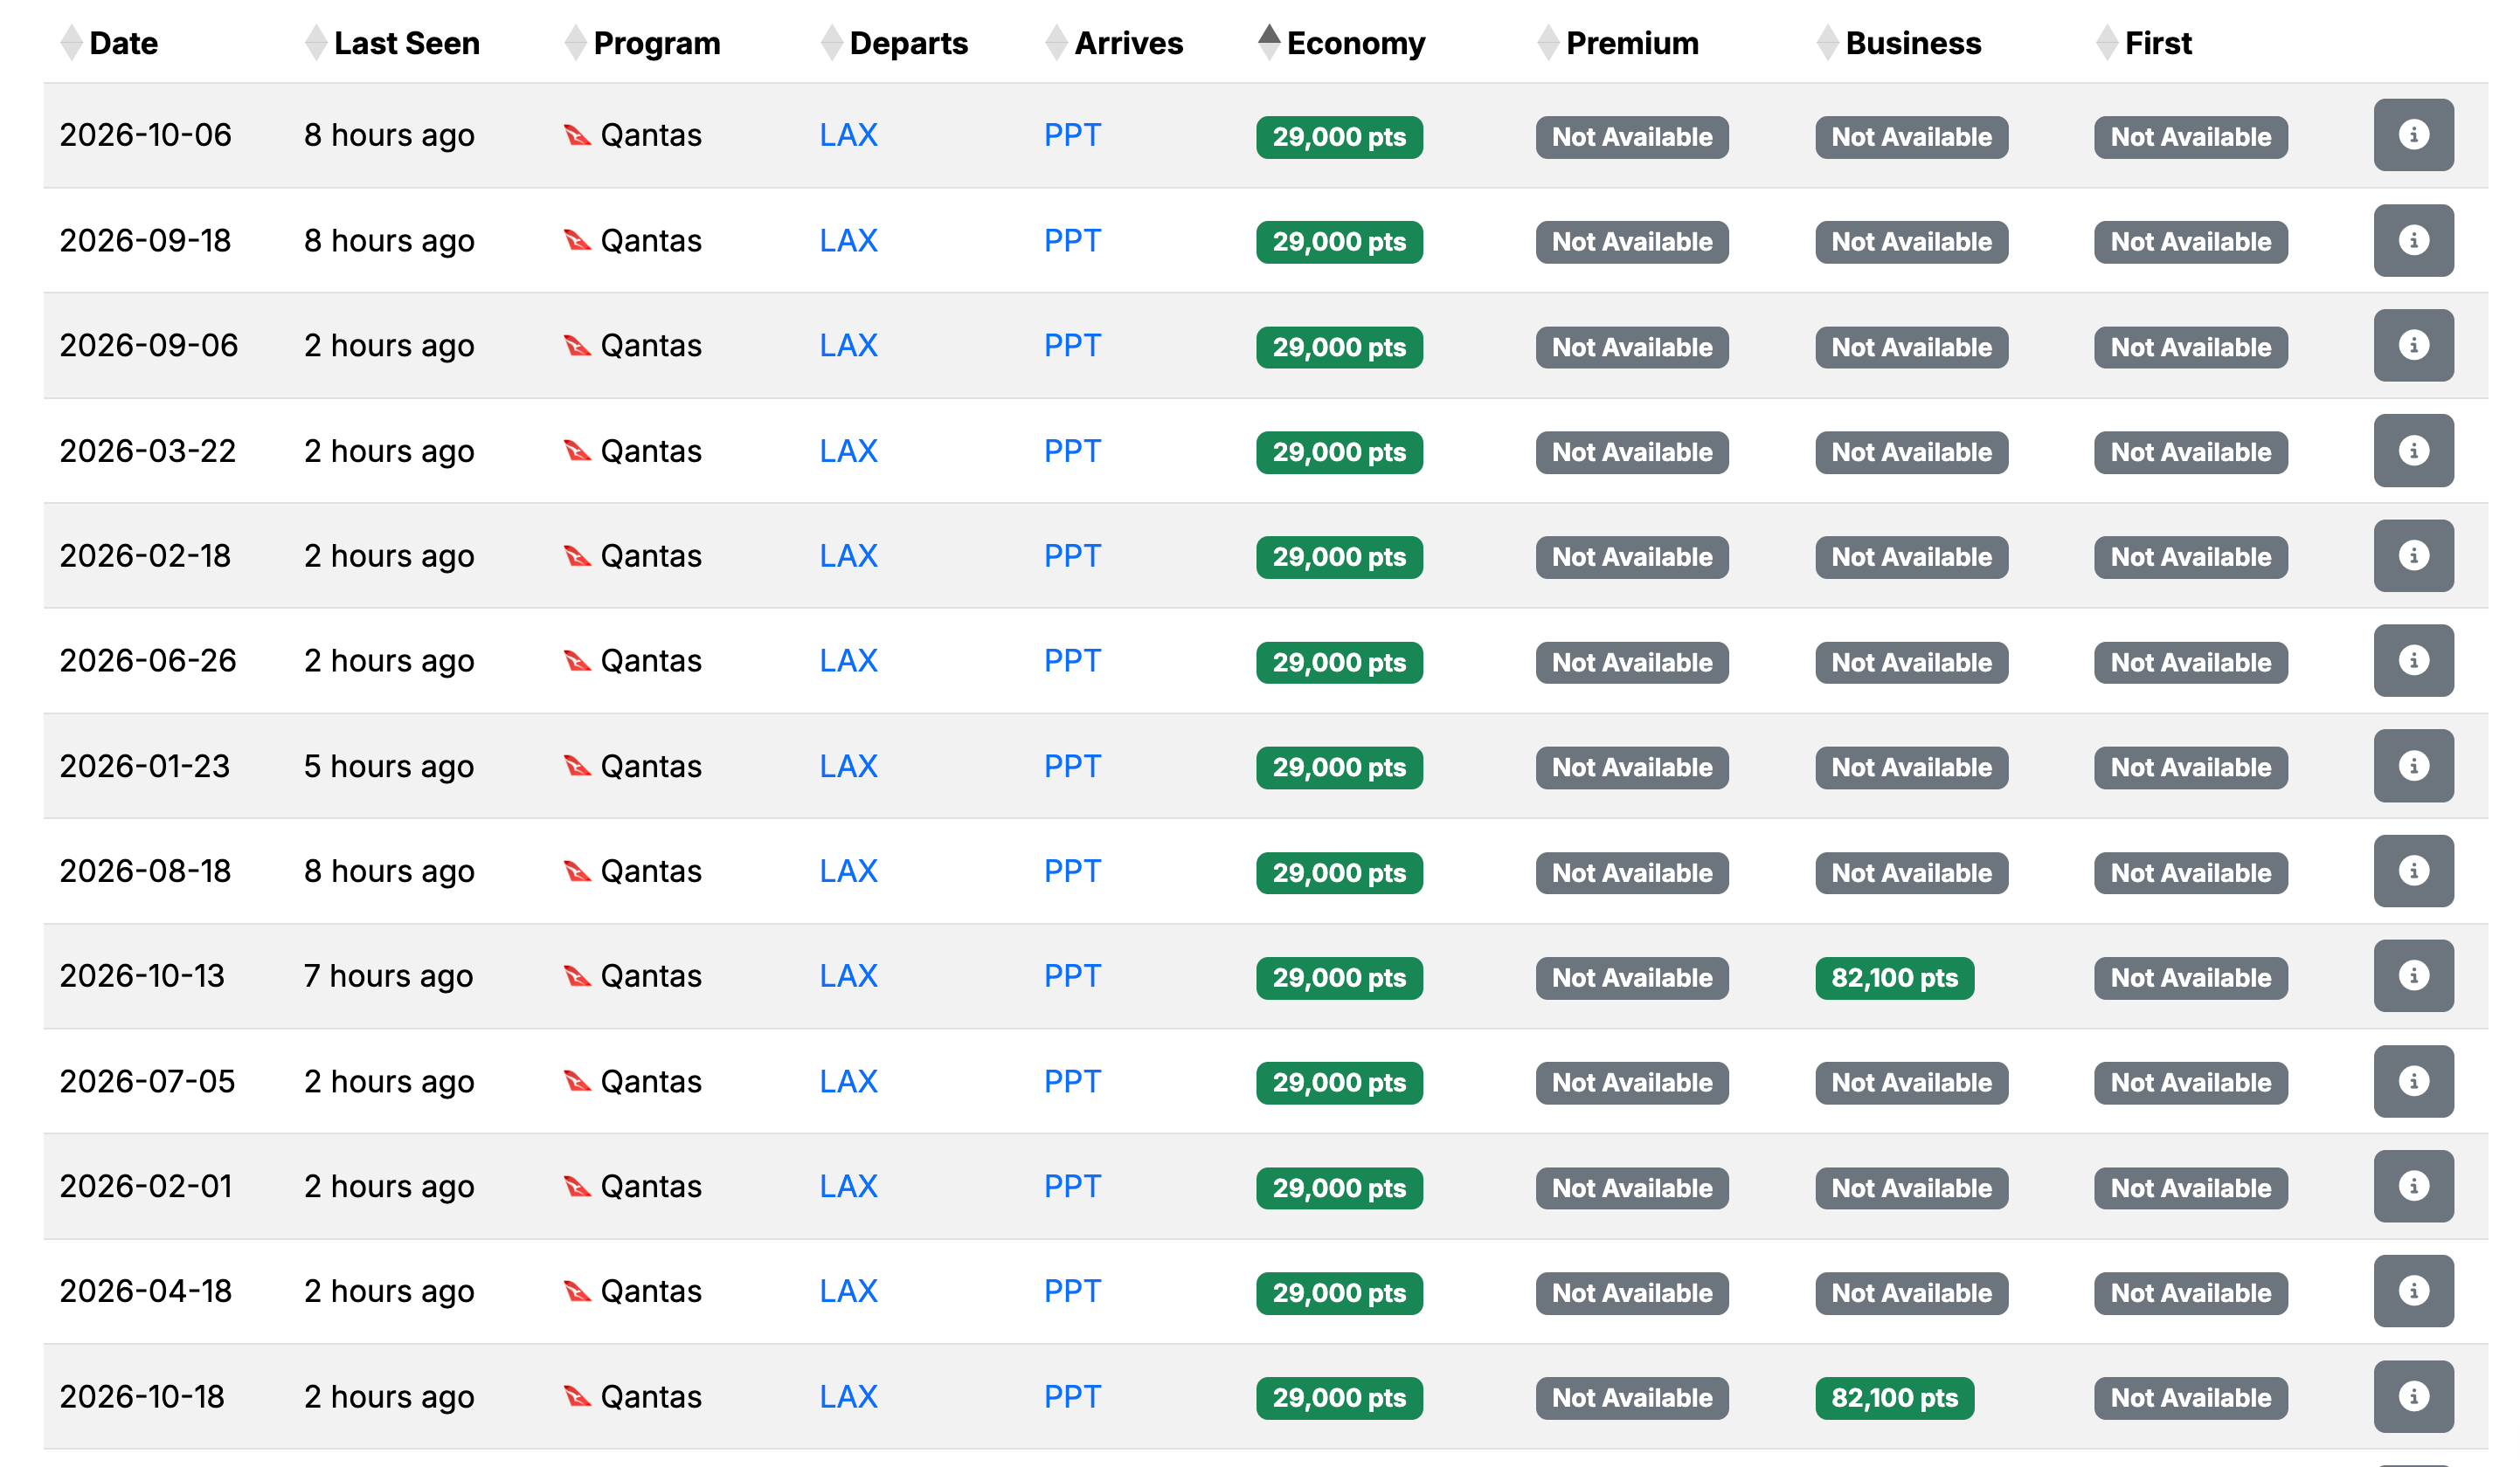The image size is (2520, 1467).
Task: Sort by the Business column header
Action: (1911, 43)
